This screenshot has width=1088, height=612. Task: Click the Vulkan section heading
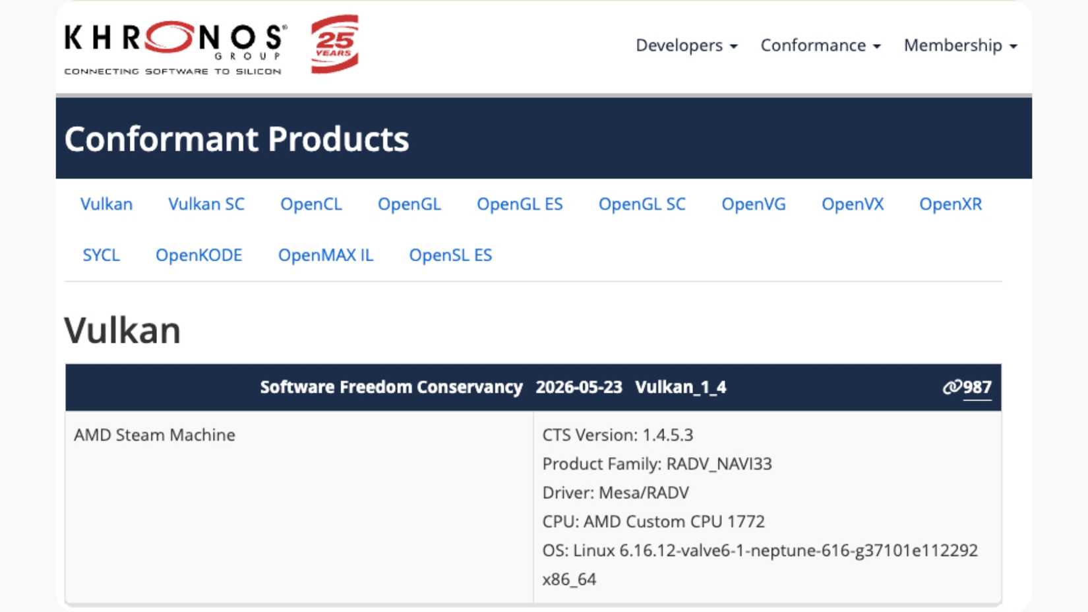[122, 330]
